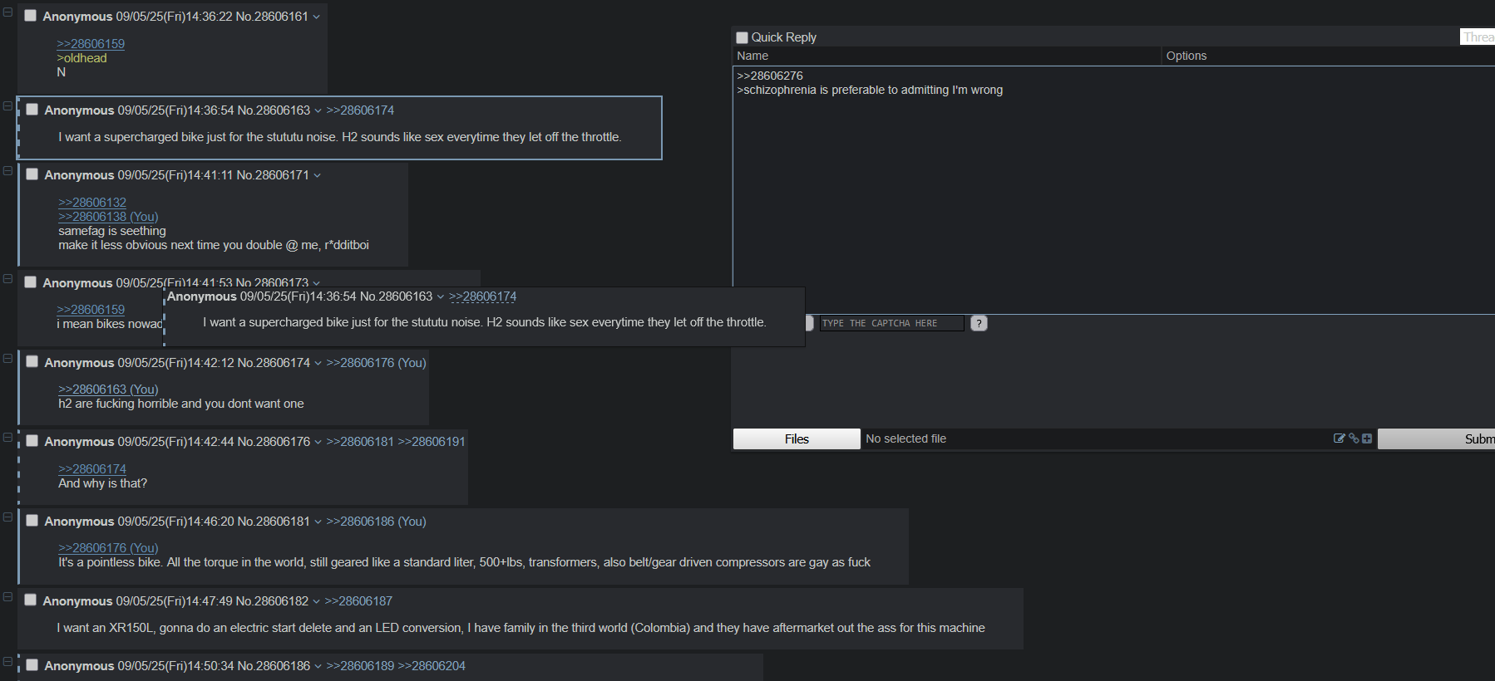Hide post No.28606171 with the minus icon

pos(7,170)
